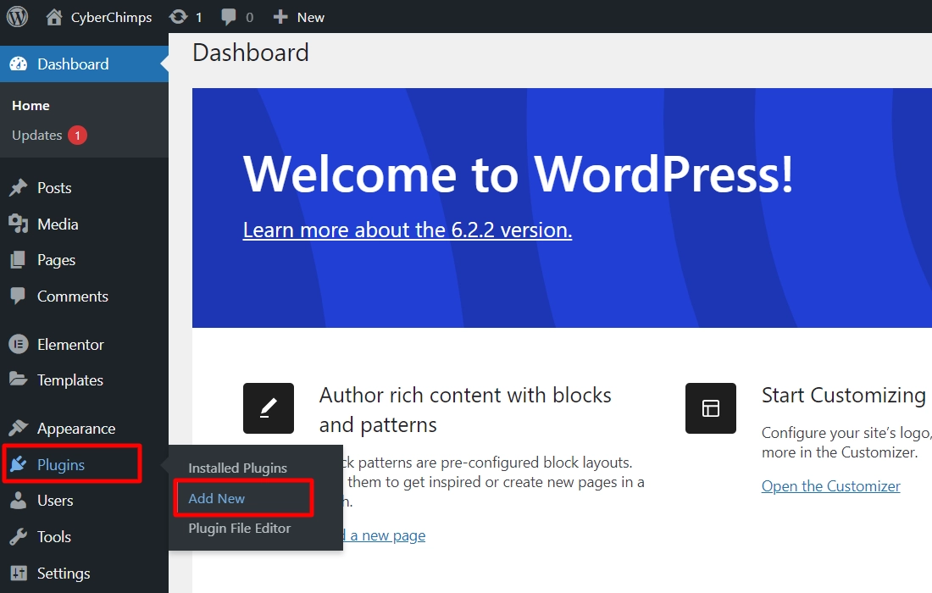This screenshot has height=593, width=932.
Task: Click the pencil edit icon tile
Action: tap(268, 408)
